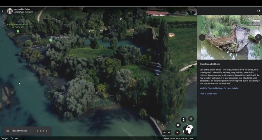Screen dimensions: 262x140
Task: Zoom in with the plus button
Action: [169, 133]
